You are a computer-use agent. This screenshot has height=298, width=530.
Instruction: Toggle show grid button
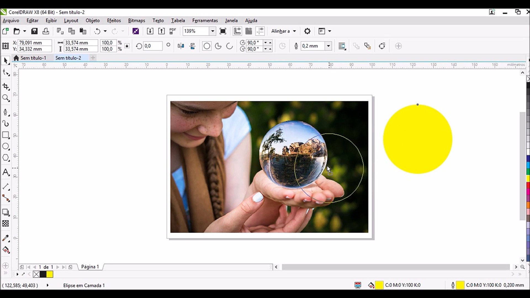(x=249, y=31)
